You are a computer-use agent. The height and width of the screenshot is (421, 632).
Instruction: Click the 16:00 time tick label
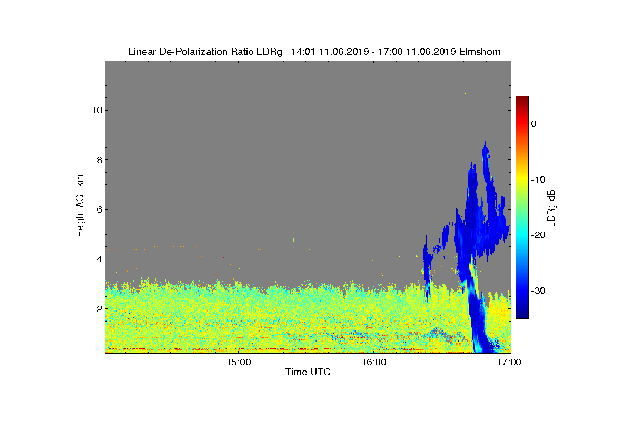click(x=374, y=362)
